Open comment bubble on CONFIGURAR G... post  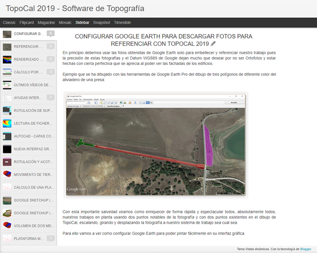(x=51, y=34)
